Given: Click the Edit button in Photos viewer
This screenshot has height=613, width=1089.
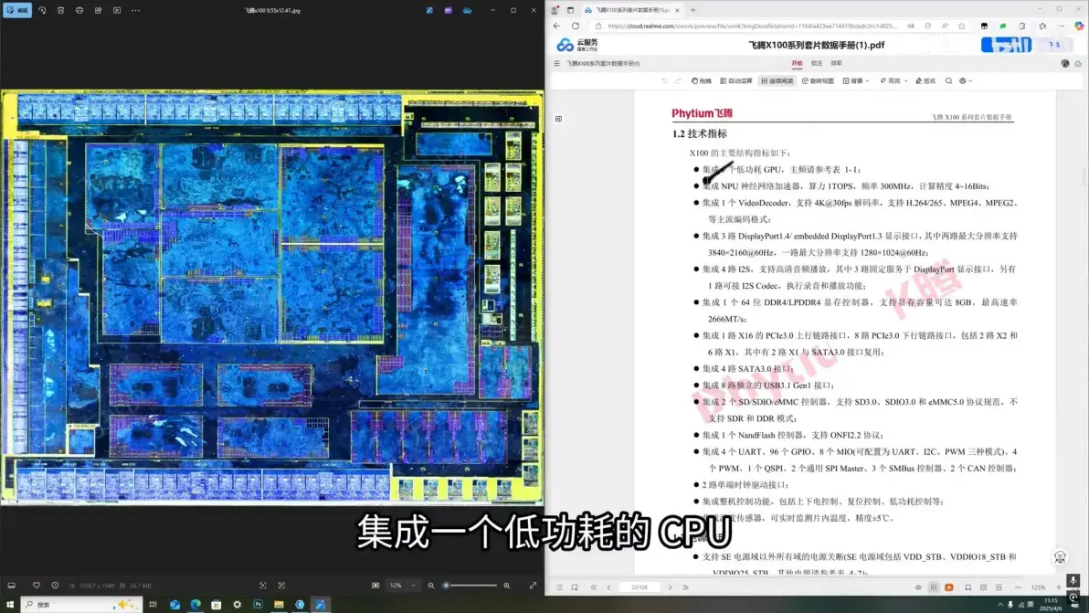Looking at the screenshot, I should 16,10.
